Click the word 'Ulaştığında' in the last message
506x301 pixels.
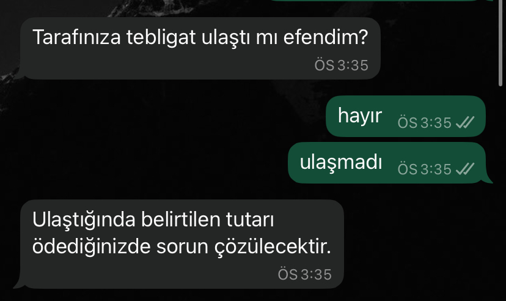84,220
